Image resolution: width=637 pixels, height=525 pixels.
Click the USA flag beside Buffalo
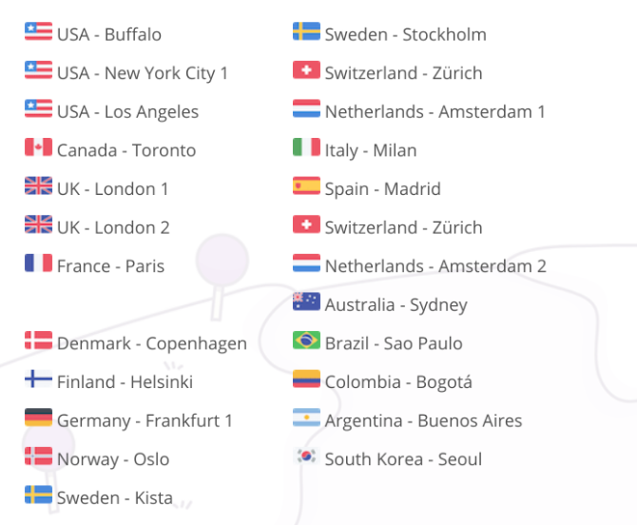coord(38,32)
